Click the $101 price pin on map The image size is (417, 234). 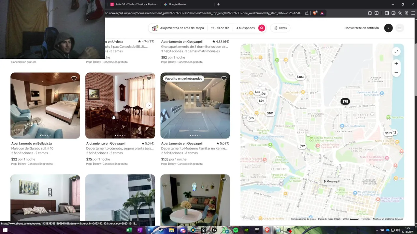pyautogui.click(x=270, y=113)
